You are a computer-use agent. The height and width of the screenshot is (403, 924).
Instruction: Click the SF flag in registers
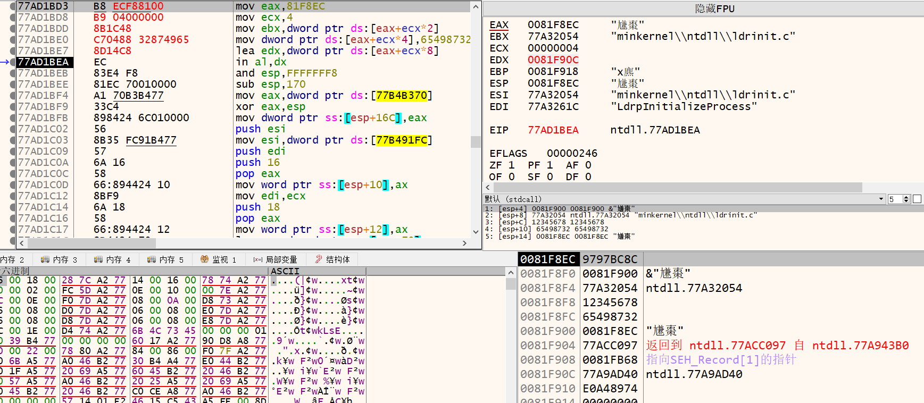(x=540, y=177)
